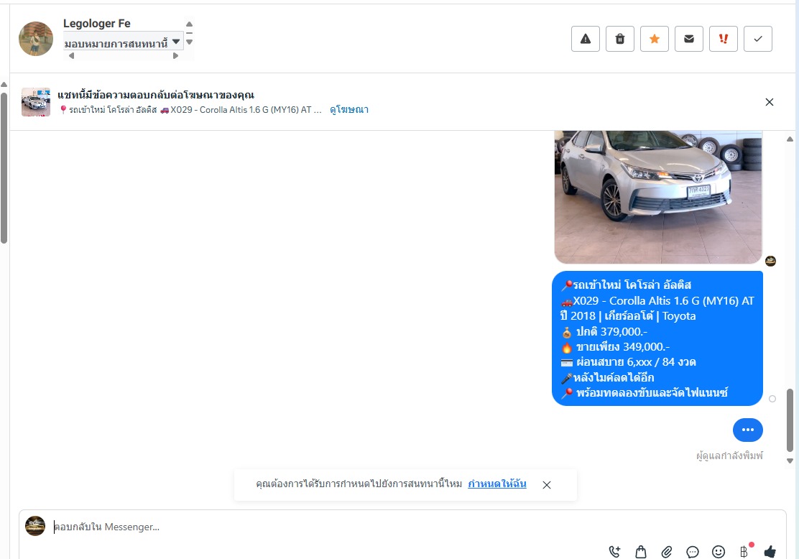This screenshot has width=799, height=559.
Task: Click header dropdown scroll up arrow
Action: tap(189, 24)
